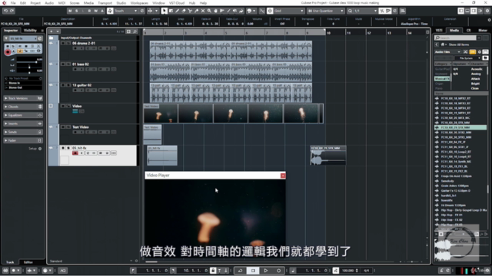This screenshot has height=276, width=492.
Task: Switch to the VSTi tab
Action: pos(439,31)
